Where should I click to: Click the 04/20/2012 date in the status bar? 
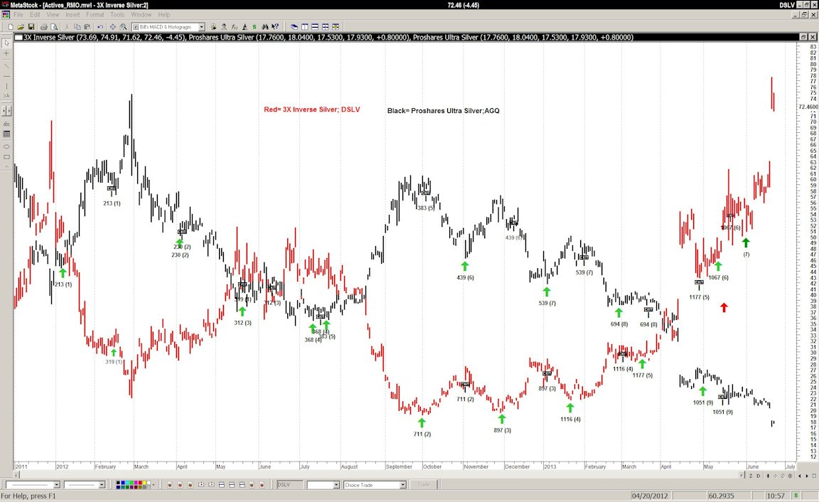coord(650,496)
